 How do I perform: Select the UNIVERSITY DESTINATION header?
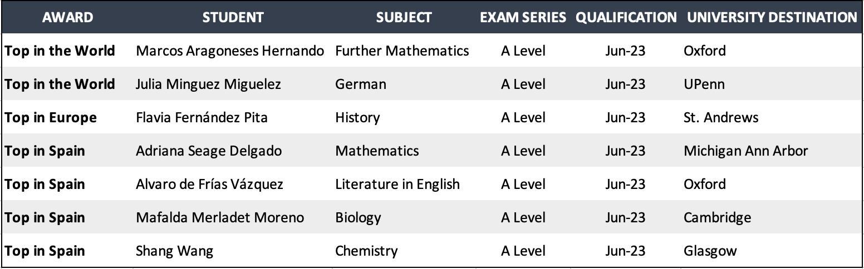(x=772, y=17)
